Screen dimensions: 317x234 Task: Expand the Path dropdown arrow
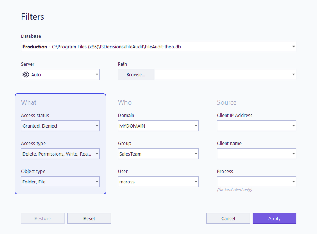point(293,74)
